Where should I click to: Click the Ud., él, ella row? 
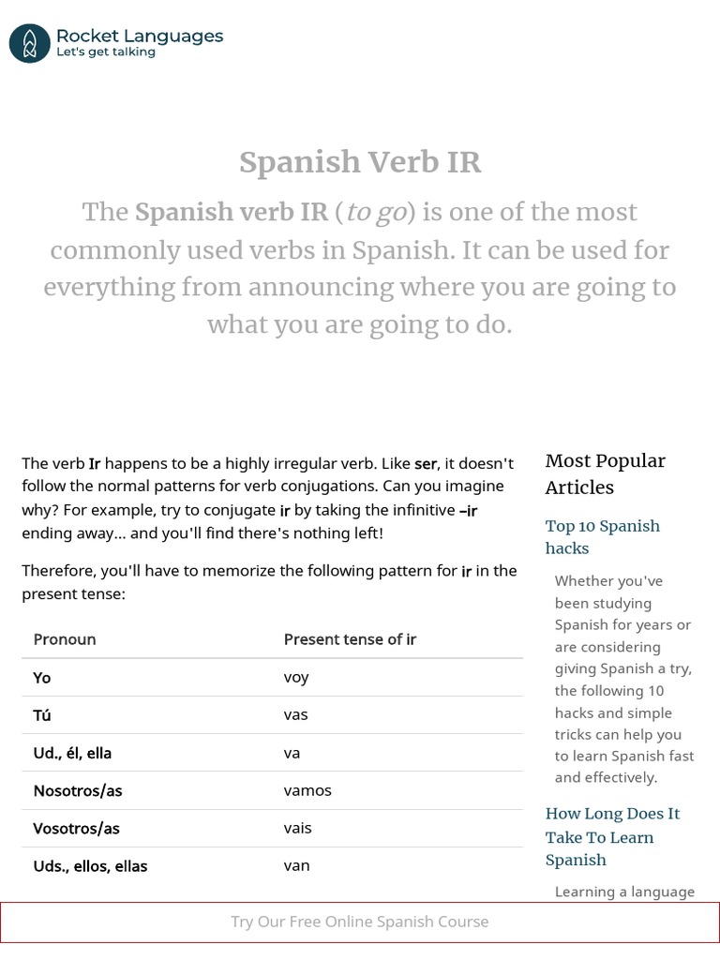coord(72,753)
